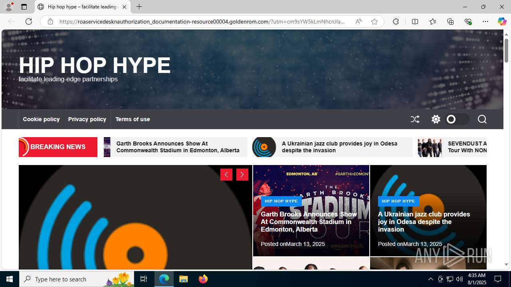Open the Favorites list
Image resolution: width=511 pixels, height=287 pixels.
click(x=432, y=22)
